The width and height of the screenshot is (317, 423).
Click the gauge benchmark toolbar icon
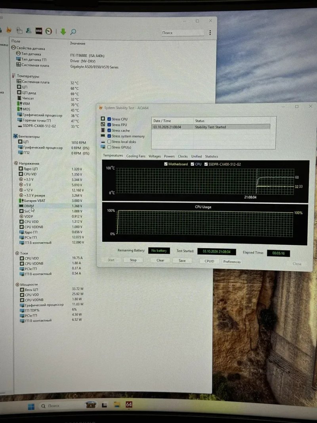[x=48, y=31]
